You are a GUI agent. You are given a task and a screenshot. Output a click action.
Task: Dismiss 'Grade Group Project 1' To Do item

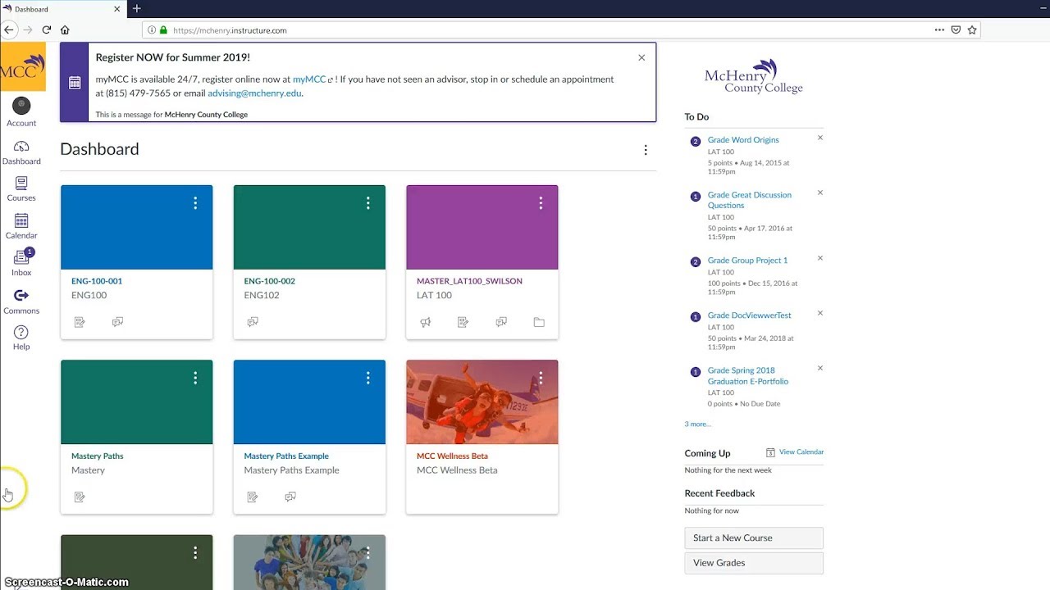(820, 258)
